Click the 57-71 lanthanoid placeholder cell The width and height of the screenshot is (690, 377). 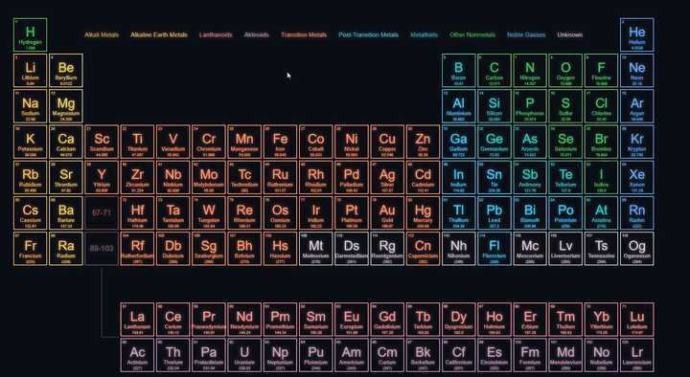102,213
